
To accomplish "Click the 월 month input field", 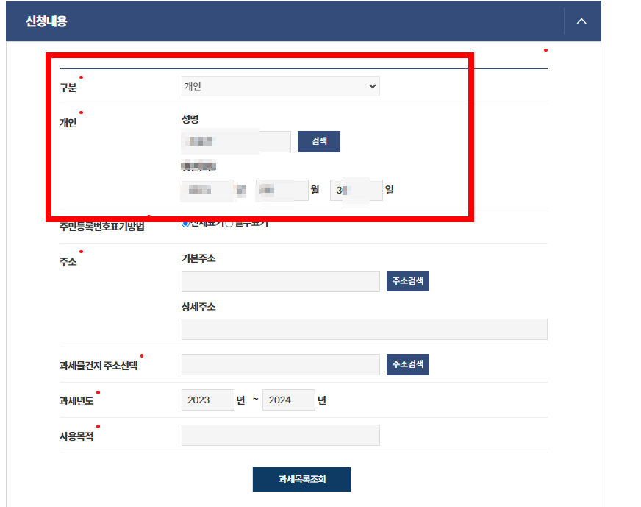I will 282,190.
